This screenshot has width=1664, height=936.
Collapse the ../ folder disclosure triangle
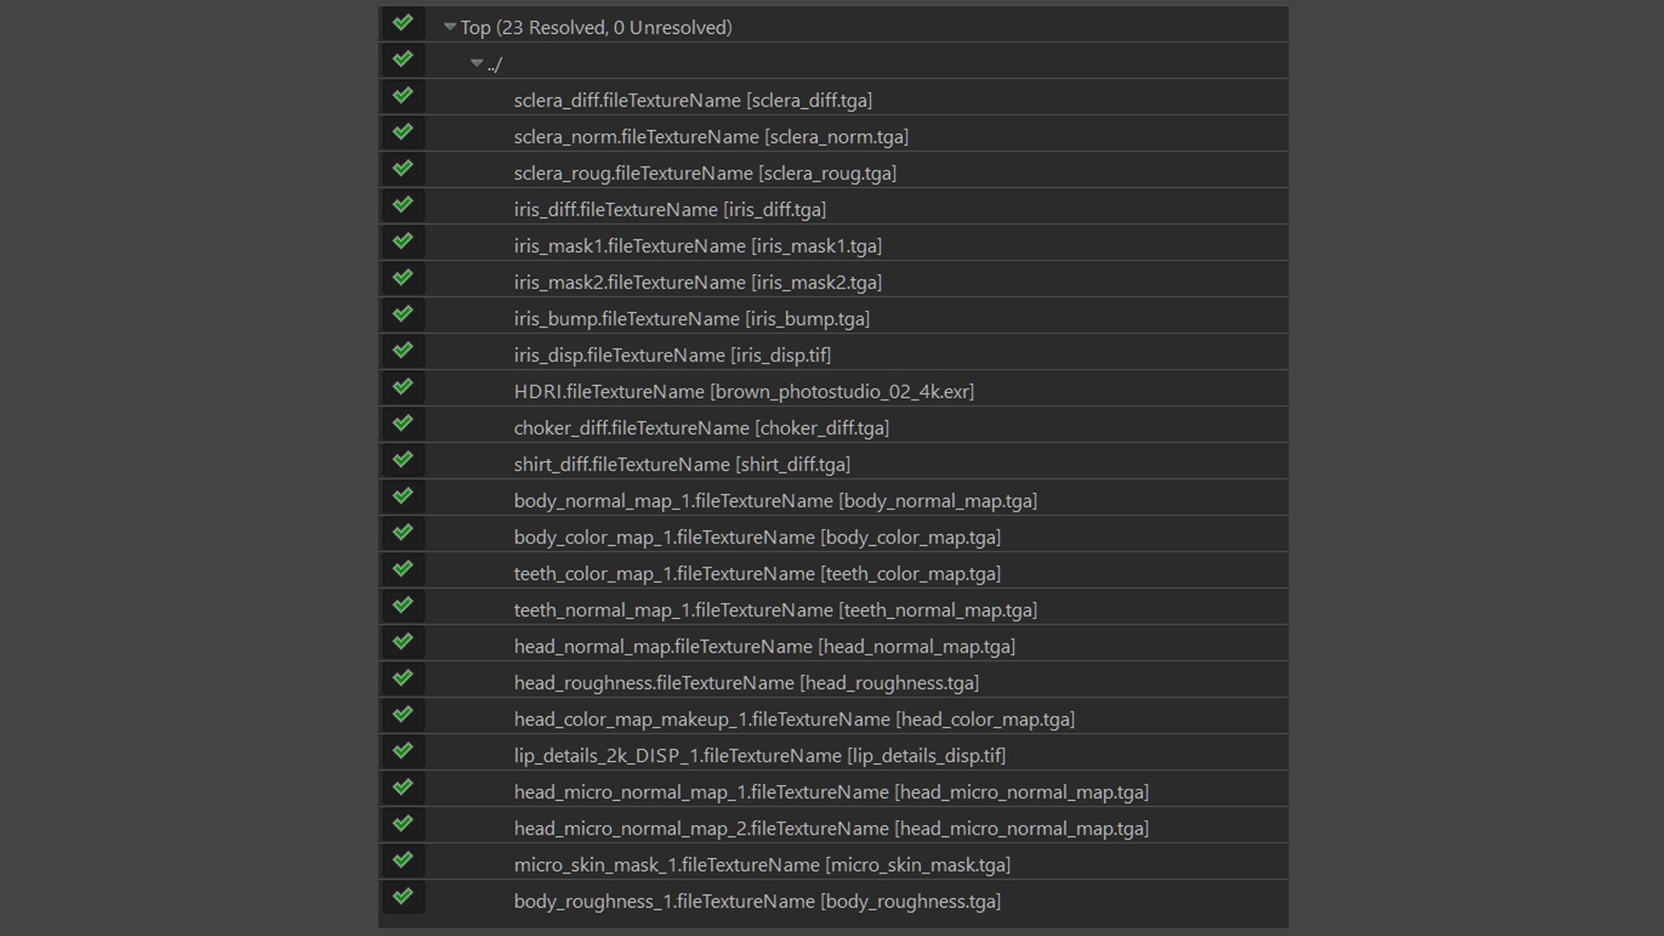tap(476, 63)
